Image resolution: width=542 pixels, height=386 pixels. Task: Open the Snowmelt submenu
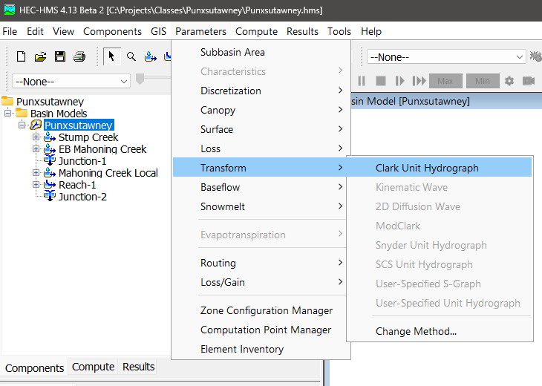(x=261, y=206)
